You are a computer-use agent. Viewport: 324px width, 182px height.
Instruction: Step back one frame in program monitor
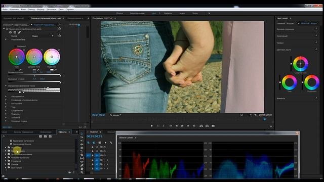[x=177, y=126]
